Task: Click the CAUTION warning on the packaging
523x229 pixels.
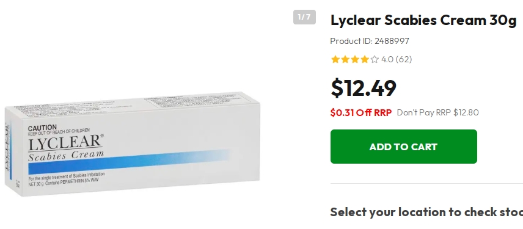Action: coord(42,128)
